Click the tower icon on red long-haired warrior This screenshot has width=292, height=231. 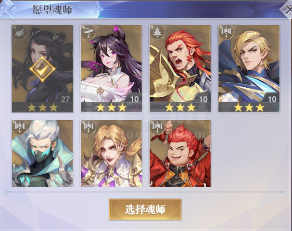(x=157, y=33)
